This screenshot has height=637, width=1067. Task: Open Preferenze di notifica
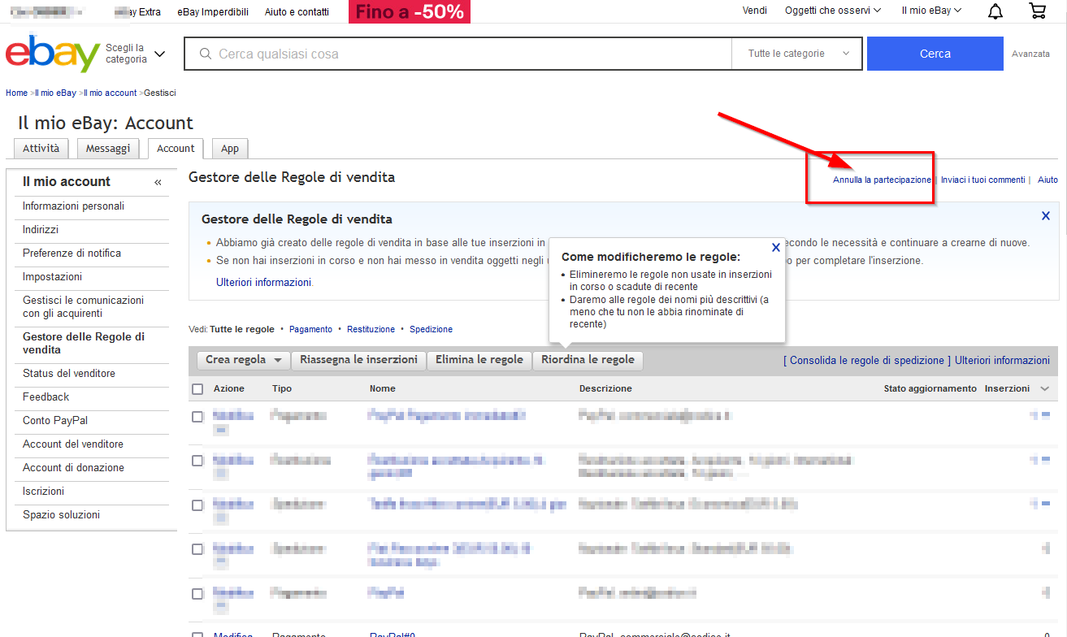click(72, 253)
